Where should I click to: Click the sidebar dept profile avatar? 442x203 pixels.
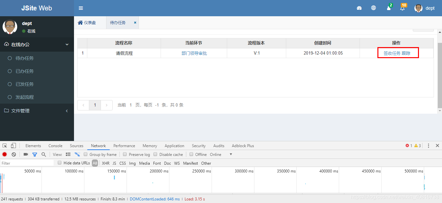point(10,27)
